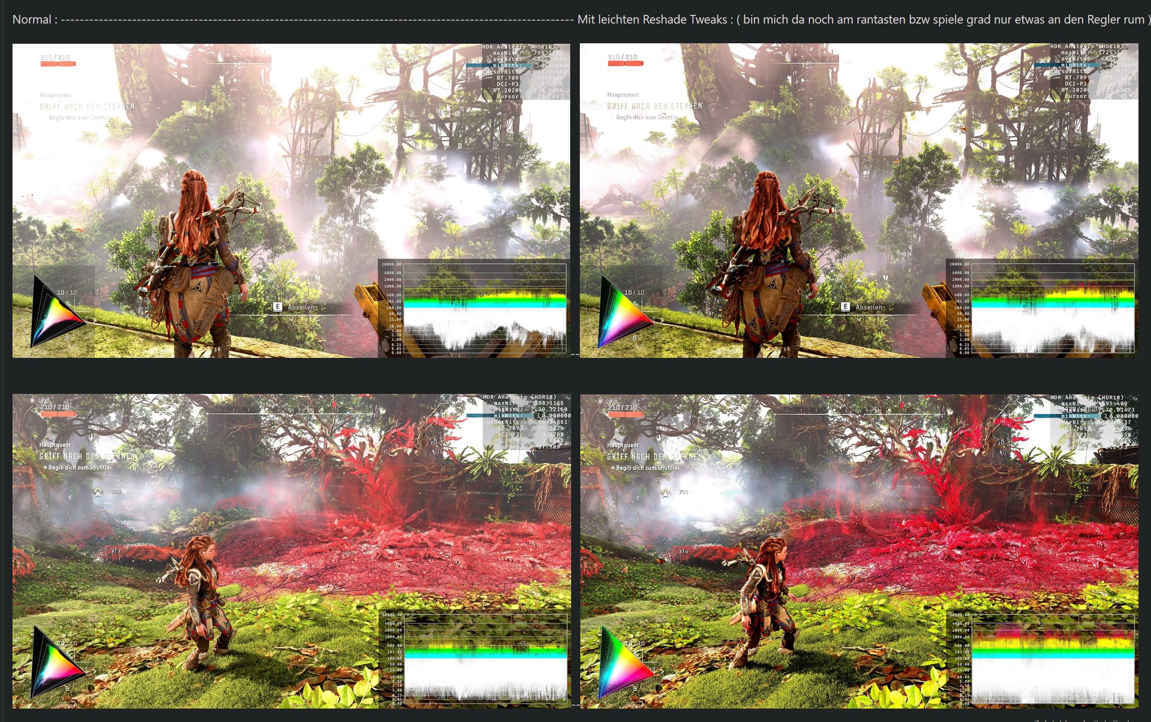Screen dimensions: 1151x722
Task: Click HDR Analysis overlay in Normal red-plants screenshot
Action: [527, 422]
